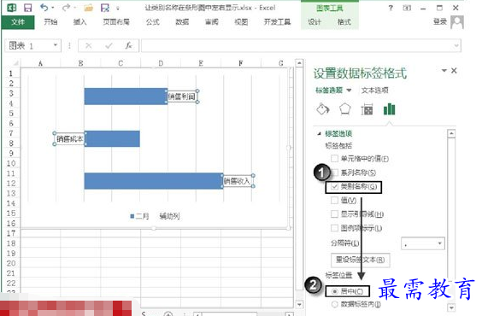Image resolution: width=482 pixels, height=316 pixels.
Task: Click the 登录 sign-in link
Action: click(440, 21)
